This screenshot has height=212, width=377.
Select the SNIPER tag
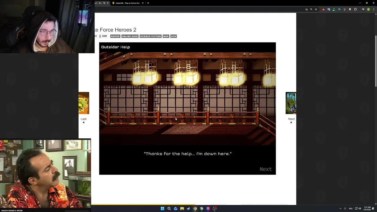point(115,36)
